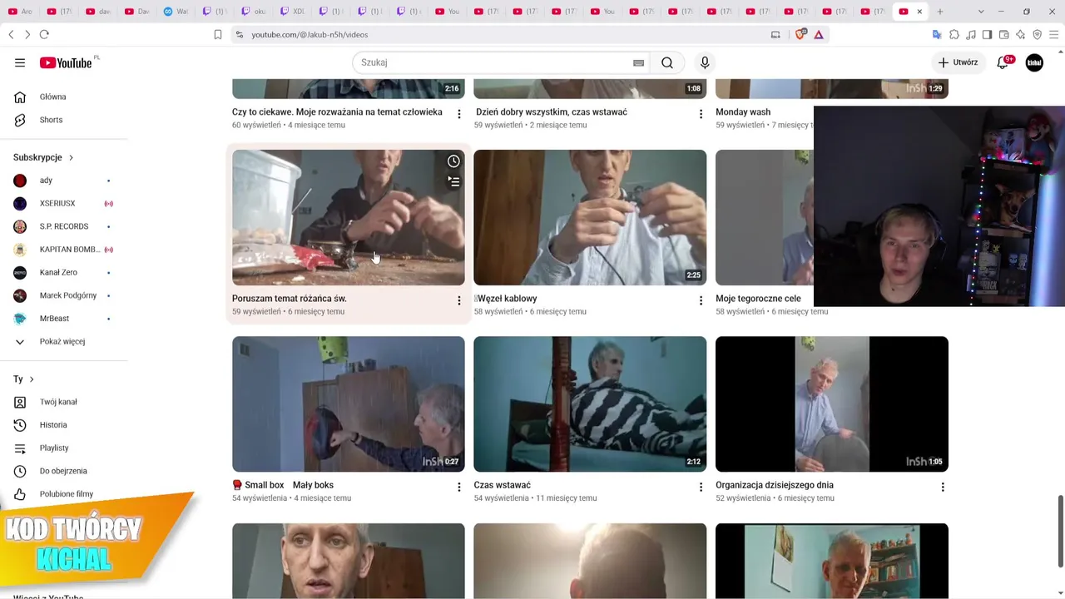Open options for 'Dzień dobry wszystkim' video

coord(701,114)
